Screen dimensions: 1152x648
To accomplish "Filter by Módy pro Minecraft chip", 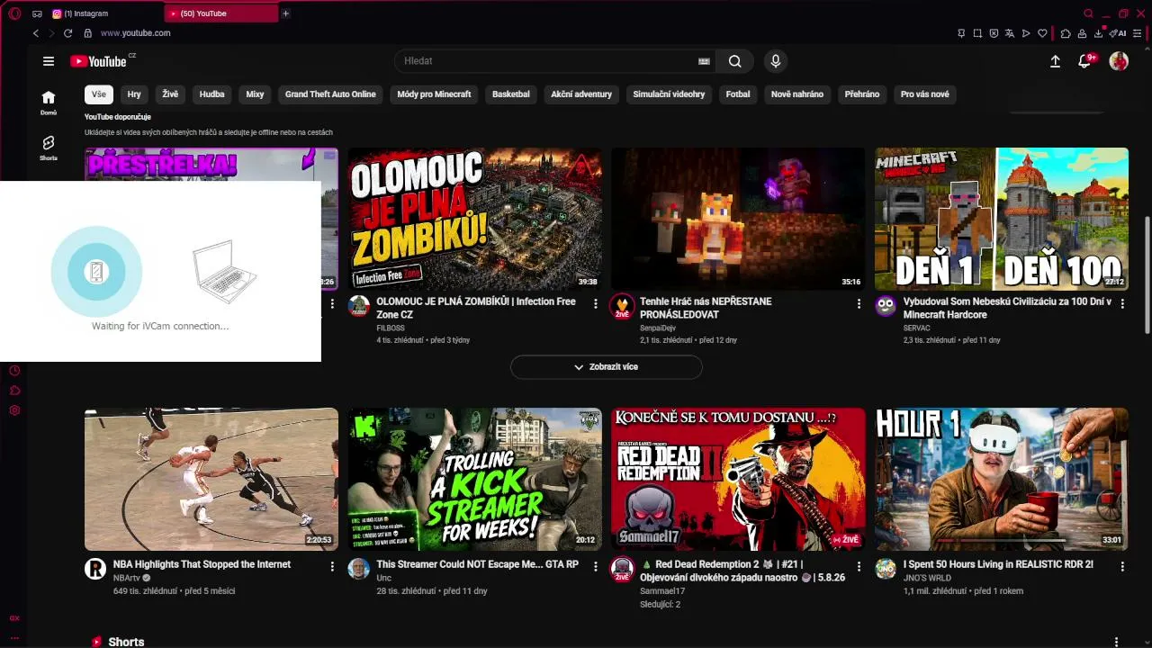I will pos(434,94).
